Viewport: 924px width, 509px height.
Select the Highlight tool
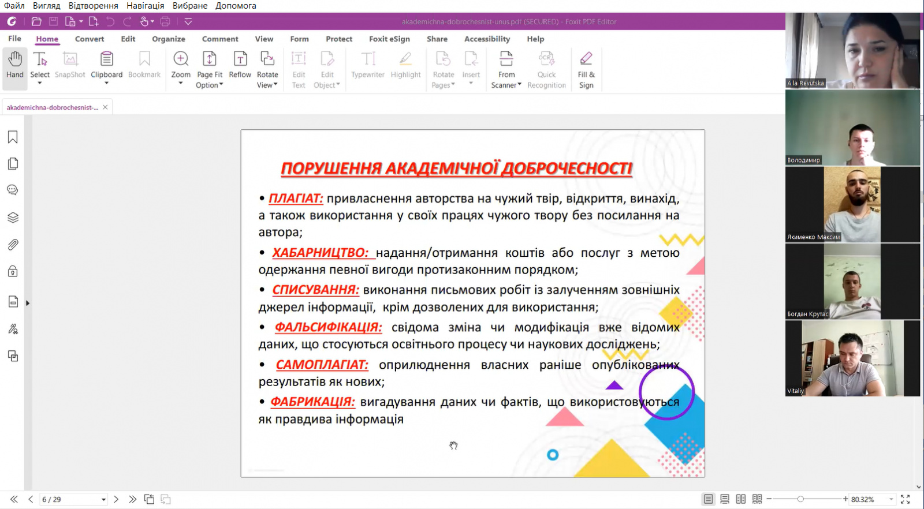(x=405, y=65)
